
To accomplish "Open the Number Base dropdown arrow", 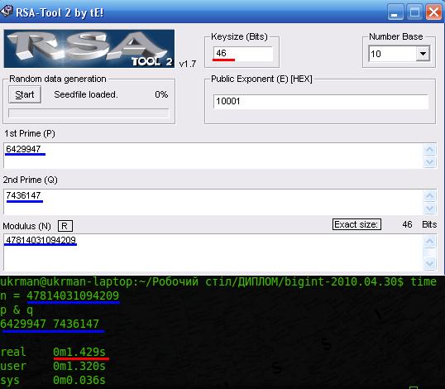I will pos(423,54).
